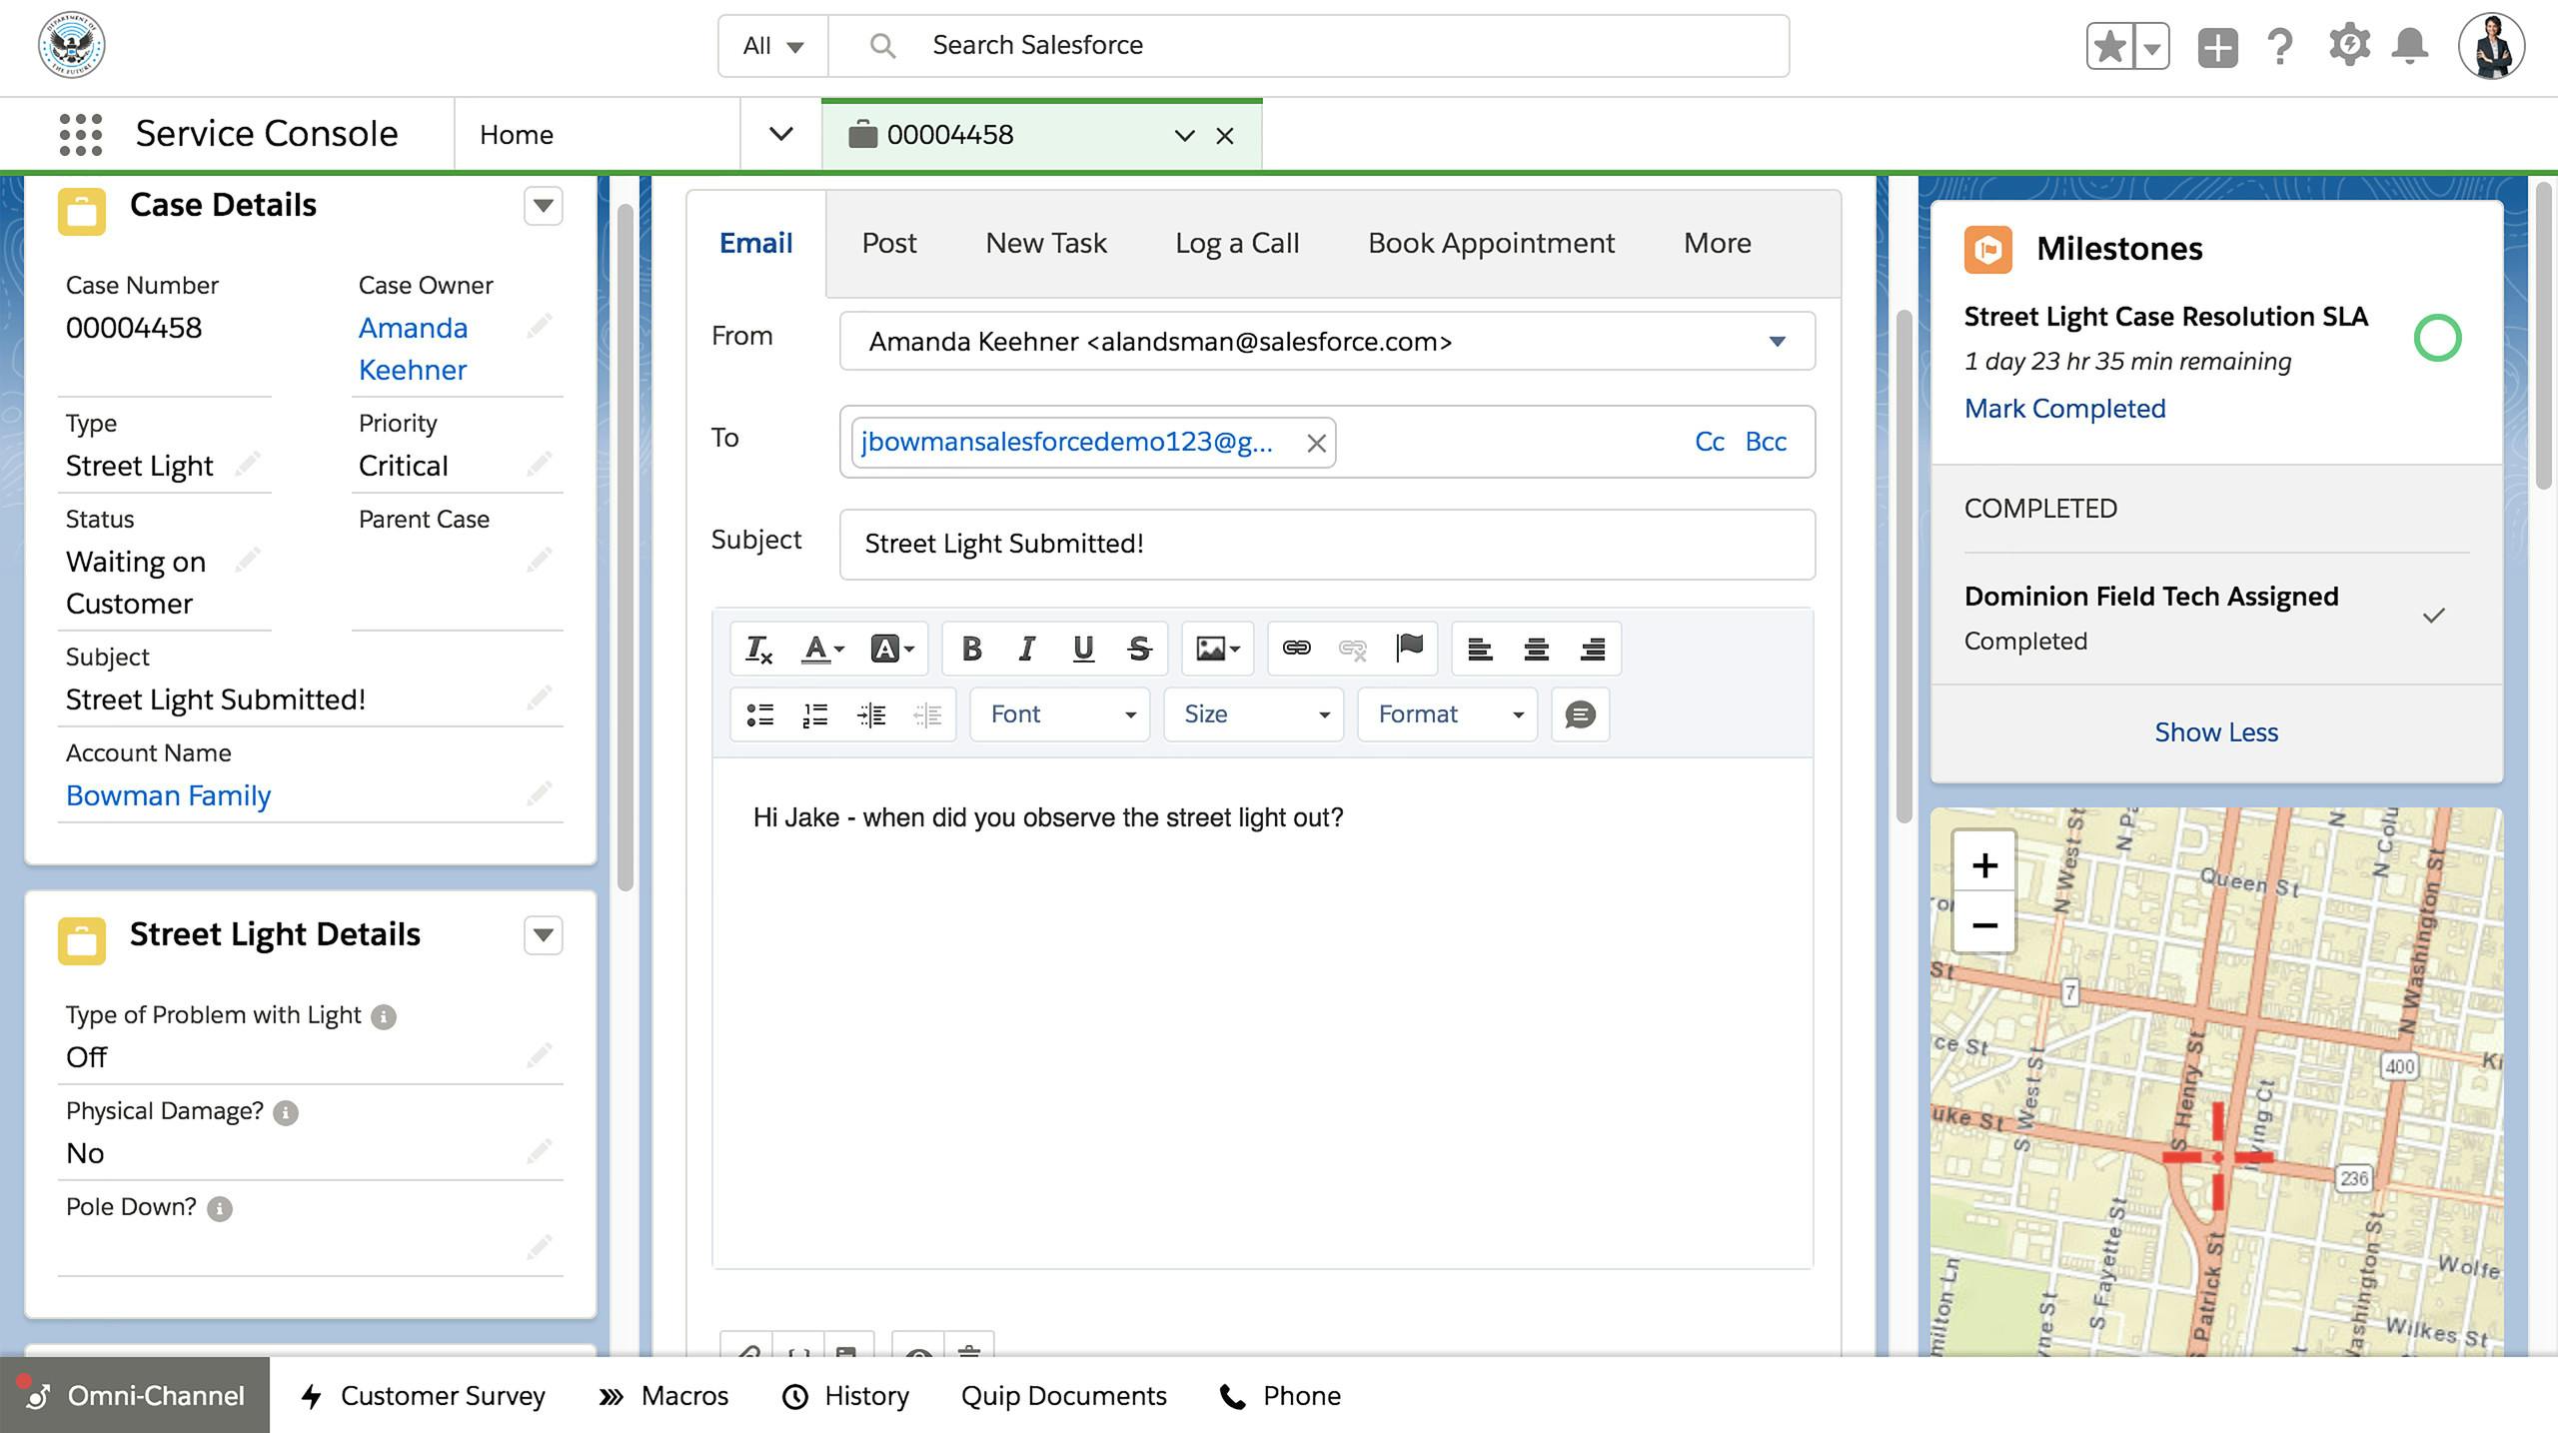The height and width of the screenshot is (1433, 2558).
Task: Click the Amanda Keehner owner link
Action: click(x=413, y=349)
